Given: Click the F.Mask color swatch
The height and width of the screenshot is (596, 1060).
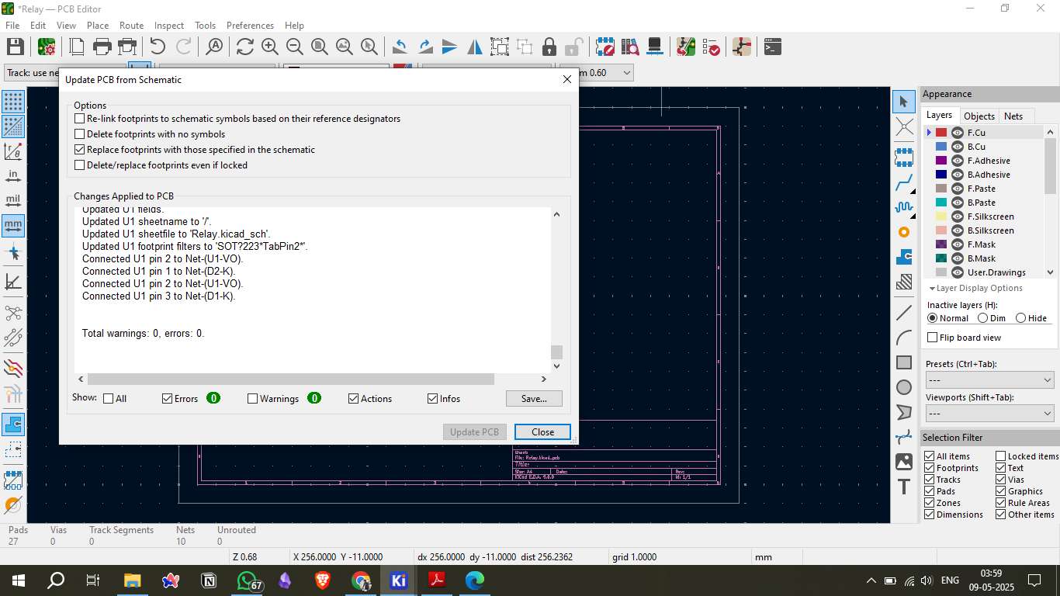Looking at the screenshot, I should (x=940, y=244).
